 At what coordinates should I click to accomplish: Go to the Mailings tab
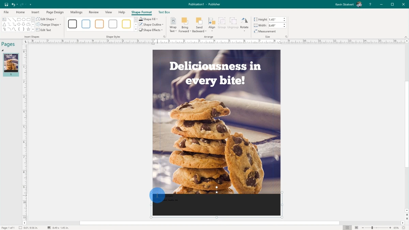pyautogui.click(x=76, y=12)
